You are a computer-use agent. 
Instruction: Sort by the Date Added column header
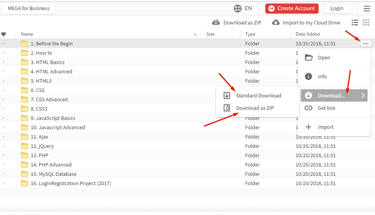pos(308,34)
